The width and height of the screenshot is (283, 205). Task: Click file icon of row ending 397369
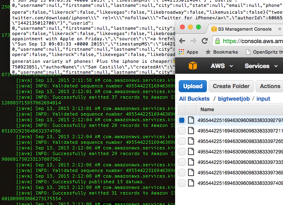(191, 172)
